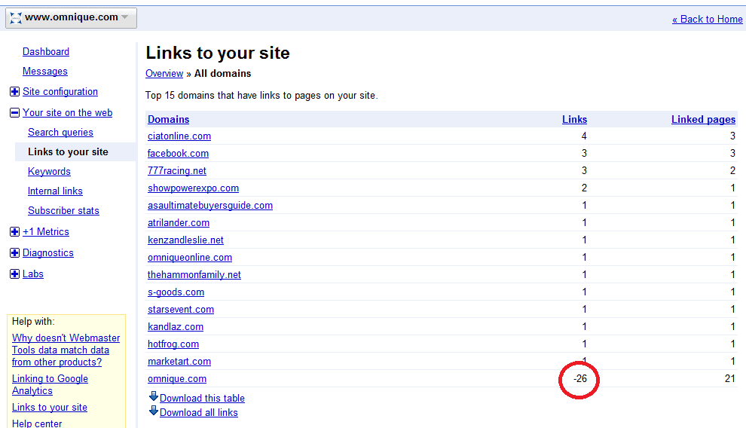Open Subscriber stats in the sidebar
The height and width of the screenshot is (428, 746).
coord(63,211)
